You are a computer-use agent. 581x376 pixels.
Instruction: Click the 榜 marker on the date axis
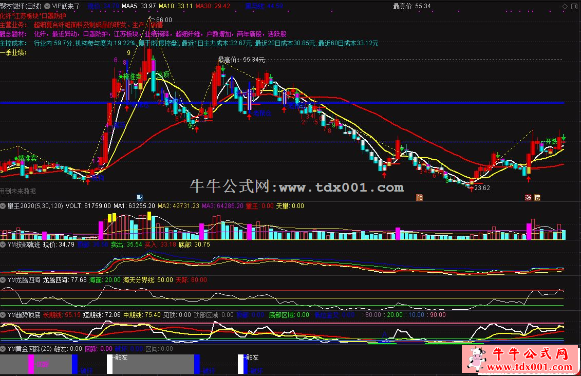click(x=537, y=197)
